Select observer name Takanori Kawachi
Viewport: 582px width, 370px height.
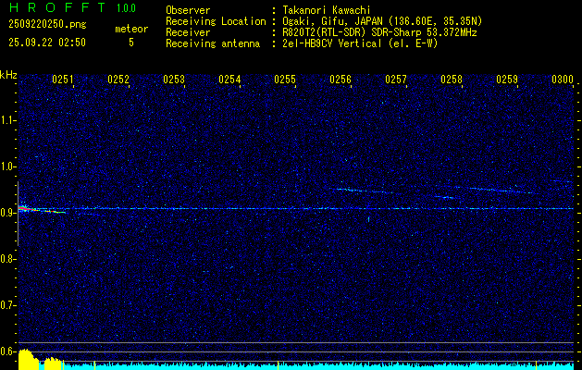click(x=328, y=9)
